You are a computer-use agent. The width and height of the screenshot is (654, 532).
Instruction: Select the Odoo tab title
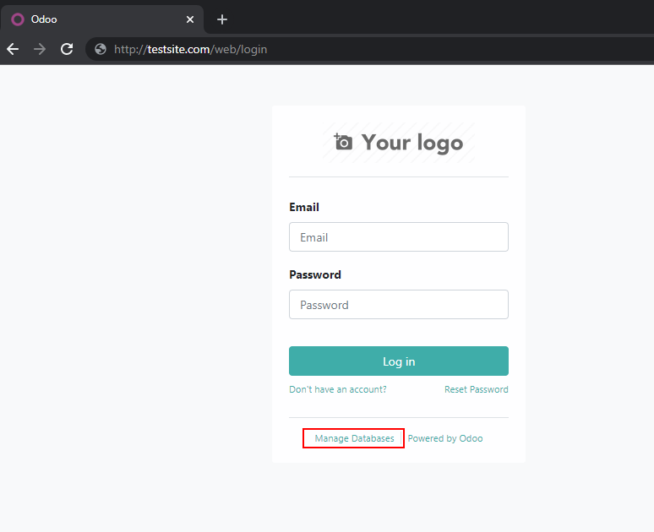pos(45,19)
